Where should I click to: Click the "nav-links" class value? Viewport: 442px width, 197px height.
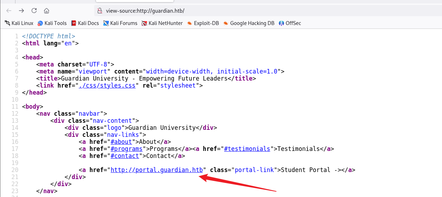(x=123, y=135)
